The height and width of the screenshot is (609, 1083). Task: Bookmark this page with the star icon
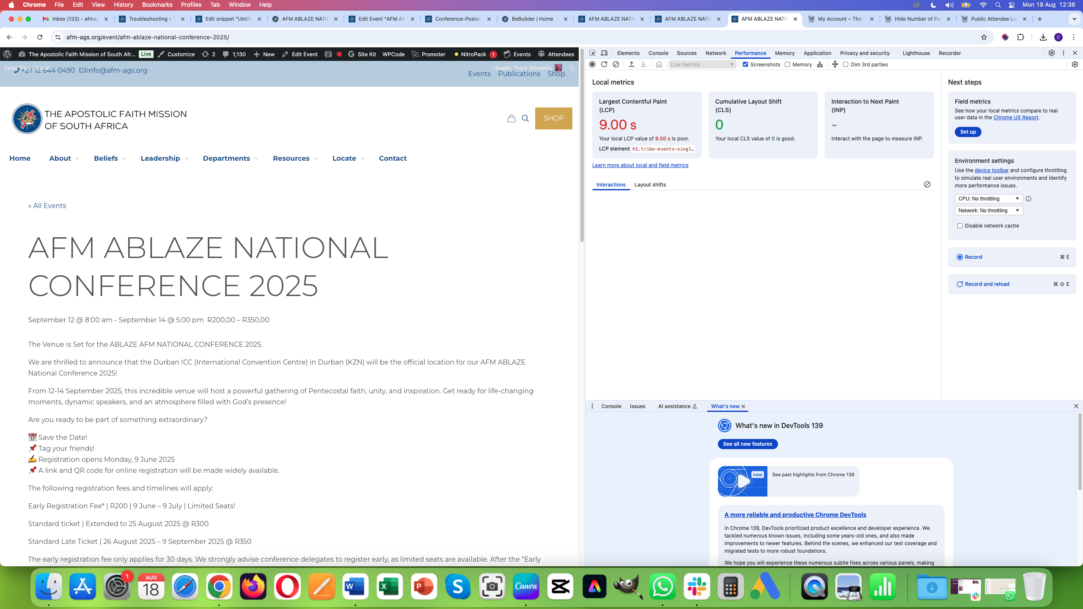[x=984, y=37]
